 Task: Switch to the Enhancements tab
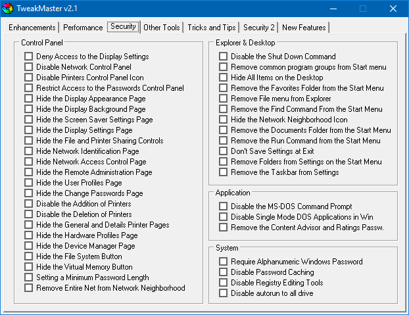coord(31,28)
